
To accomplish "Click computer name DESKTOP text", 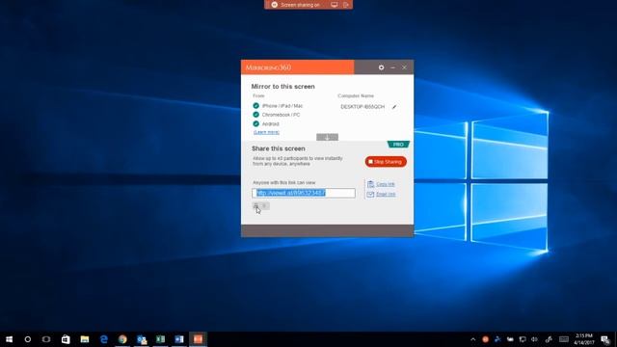I will (x=362, y=107).
